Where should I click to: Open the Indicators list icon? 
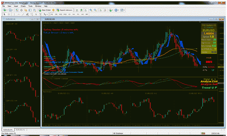110,10
